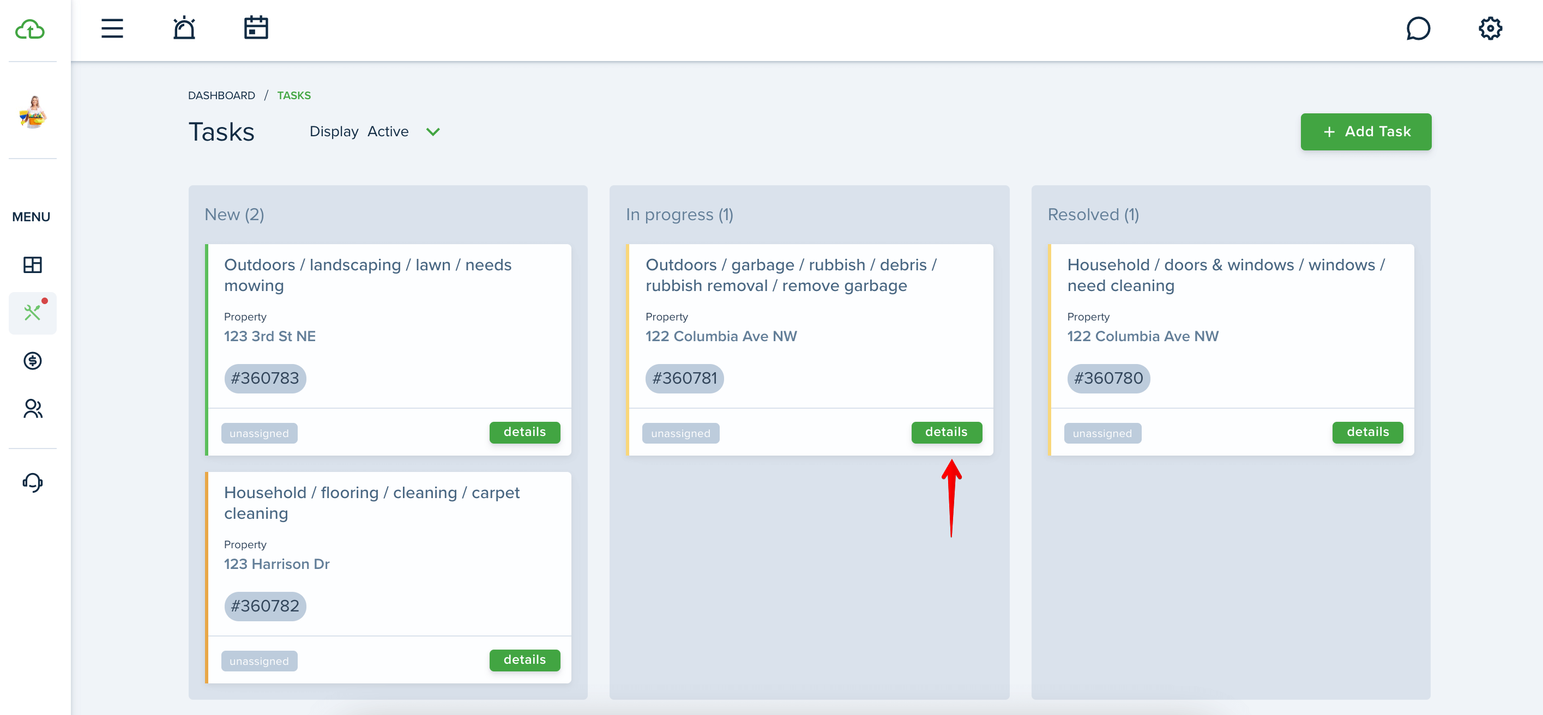
Task: Click unassigned tag on rubbish removal task
Action: 680,433
